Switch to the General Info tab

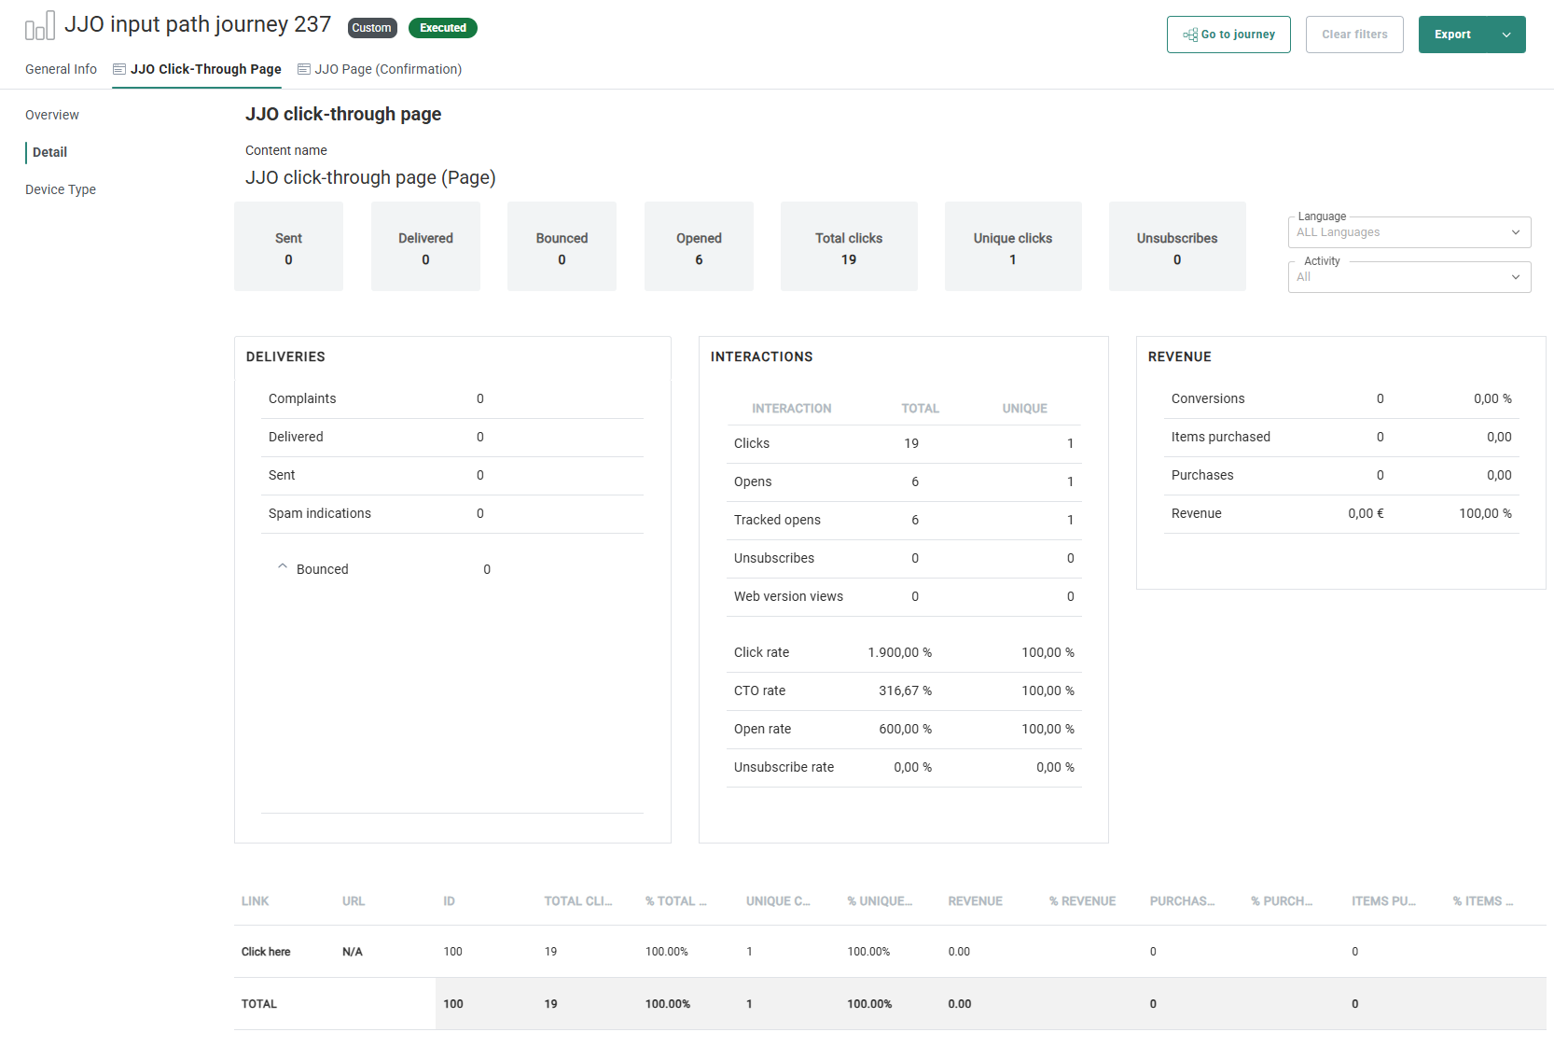(x=61, y=69)
